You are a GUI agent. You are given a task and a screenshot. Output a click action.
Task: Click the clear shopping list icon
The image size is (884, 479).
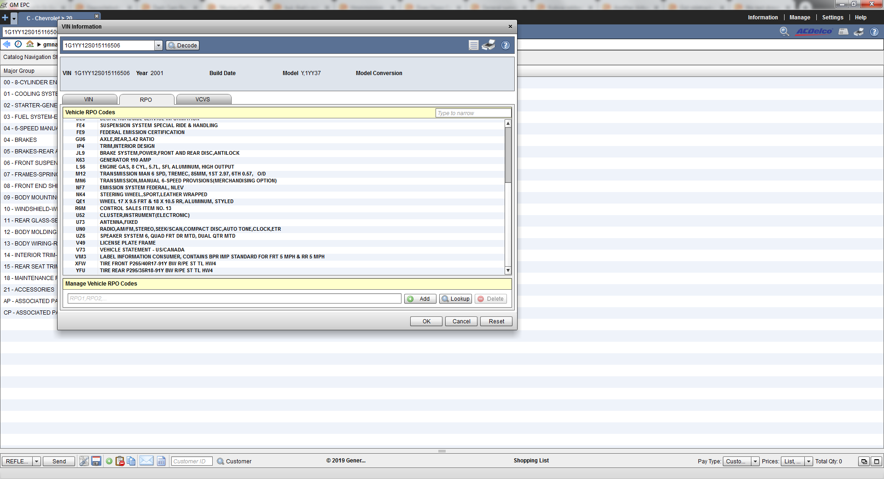[x=84, y=461]
